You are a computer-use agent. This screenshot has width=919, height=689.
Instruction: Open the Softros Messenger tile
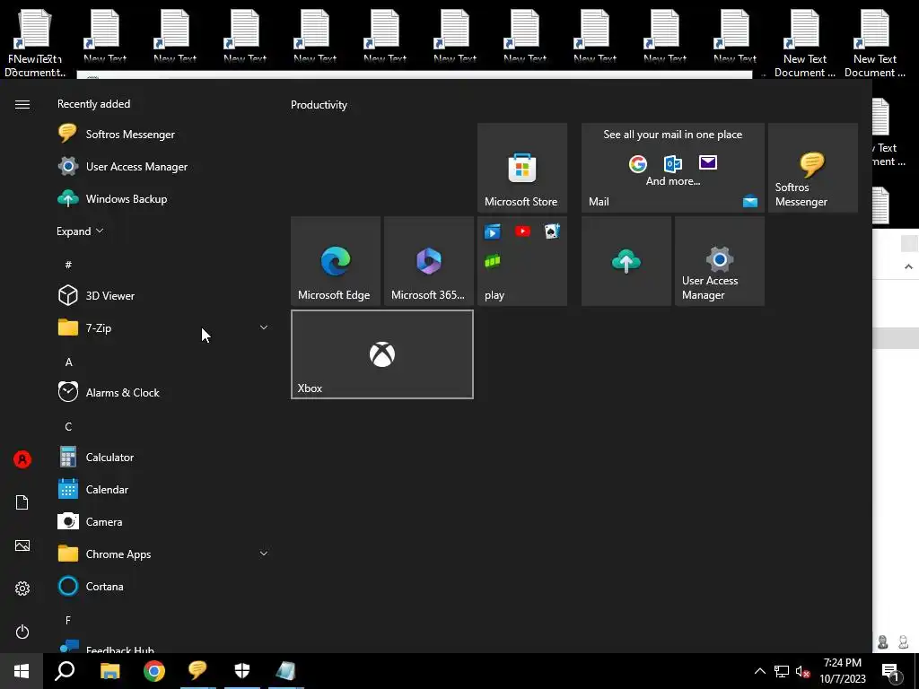(x=813, y=168)
